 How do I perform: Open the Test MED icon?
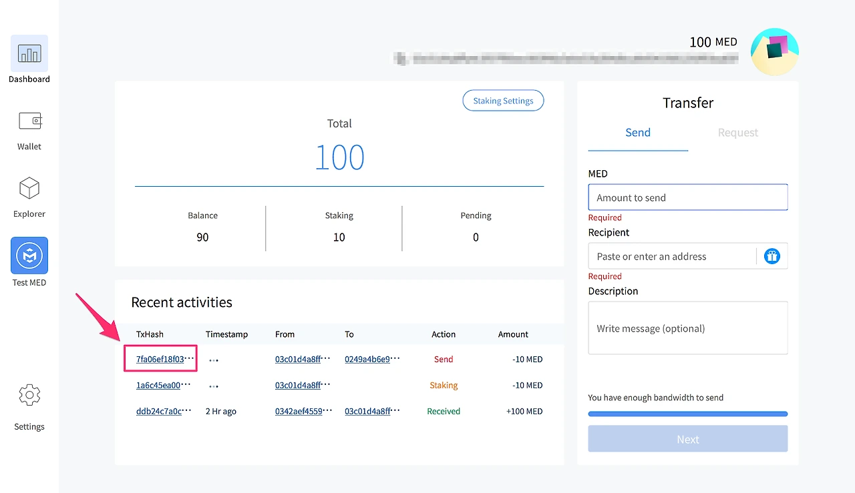click(29, 256)
